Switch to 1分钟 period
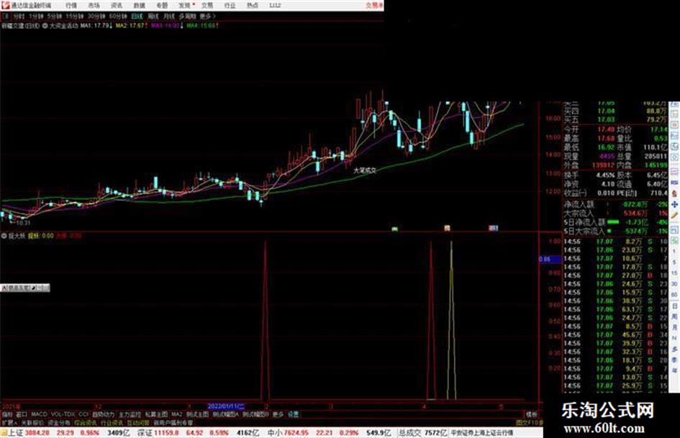 point(37,16)
